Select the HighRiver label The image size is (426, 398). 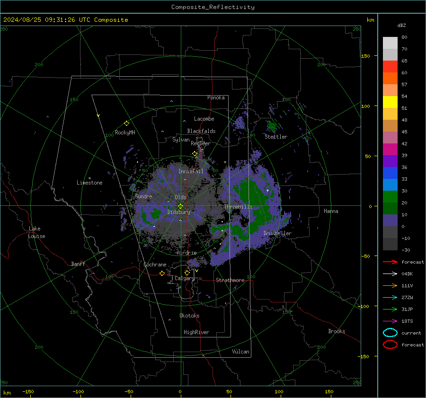196,332
